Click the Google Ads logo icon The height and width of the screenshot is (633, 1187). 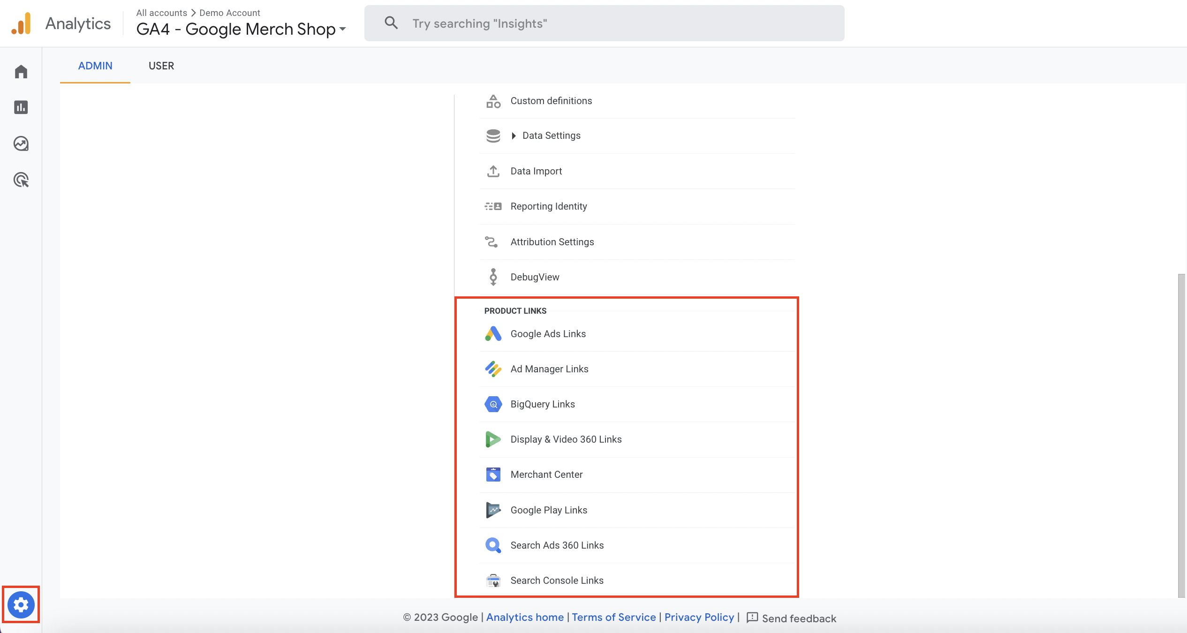coord(493,334)
